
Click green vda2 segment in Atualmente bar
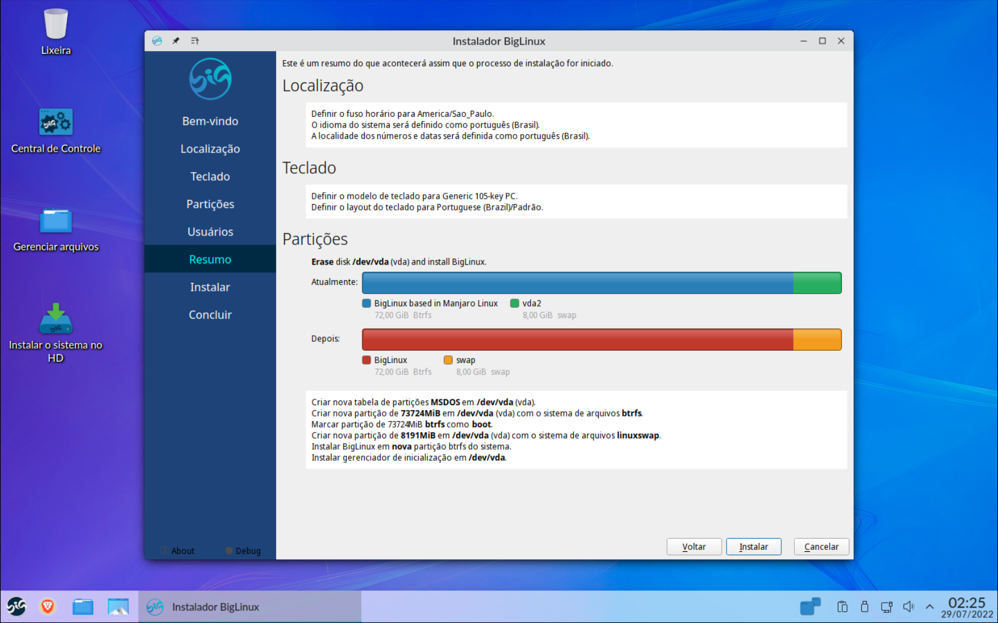817,283
